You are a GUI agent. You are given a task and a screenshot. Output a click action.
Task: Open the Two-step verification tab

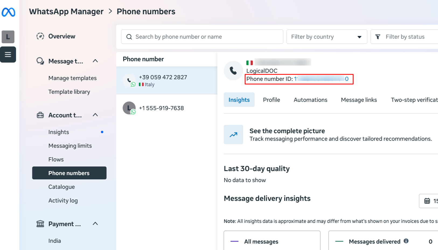coord(414,100)
